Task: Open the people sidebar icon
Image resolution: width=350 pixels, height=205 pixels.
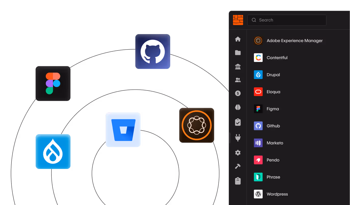Action: [x=238, y=80]
